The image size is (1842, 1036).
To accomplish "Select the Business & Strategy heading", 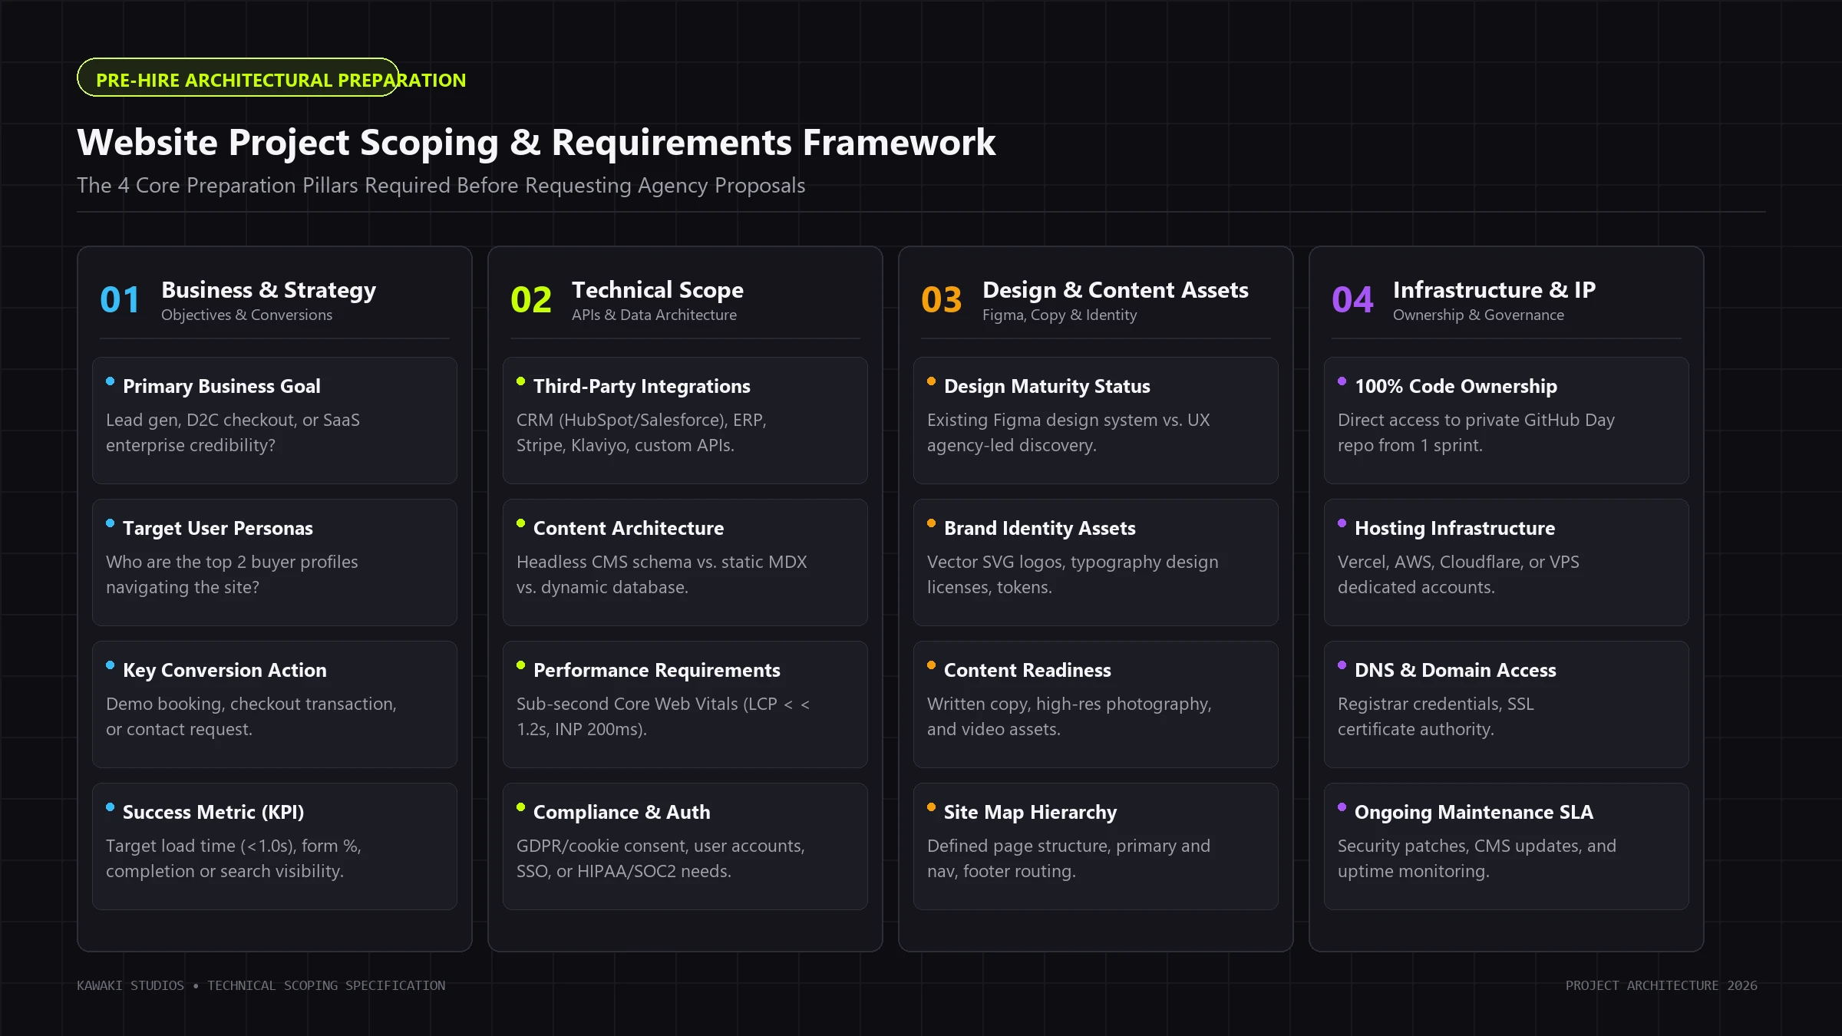I will 269,290.
